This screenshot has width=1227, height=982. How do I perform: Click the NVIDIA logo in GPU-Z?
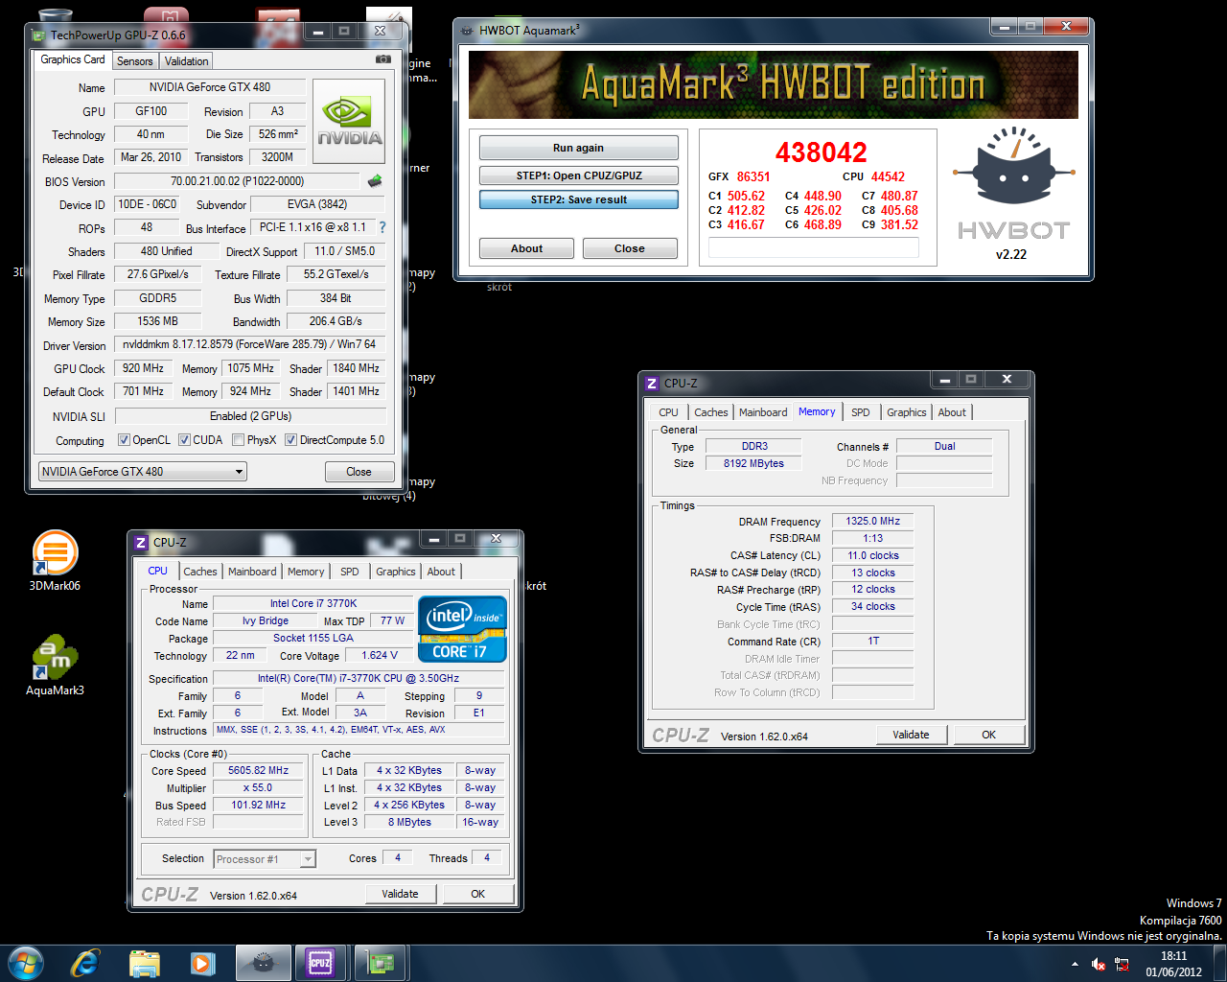[350, 120]
